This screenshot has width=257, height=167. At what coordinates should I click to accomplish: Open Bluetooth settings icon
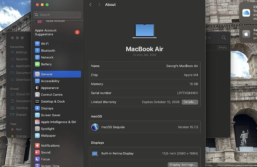37,51
